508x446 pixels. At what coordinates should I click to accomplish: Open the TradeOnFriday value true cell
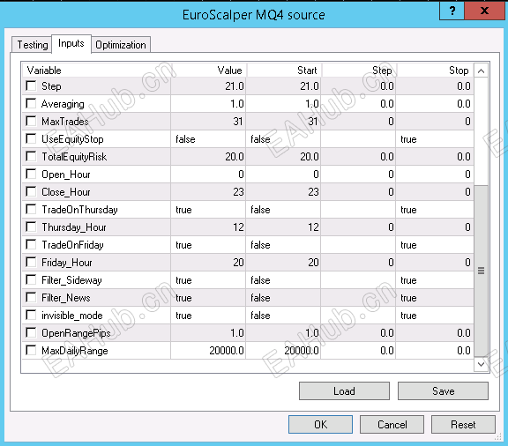click(208, 245)
